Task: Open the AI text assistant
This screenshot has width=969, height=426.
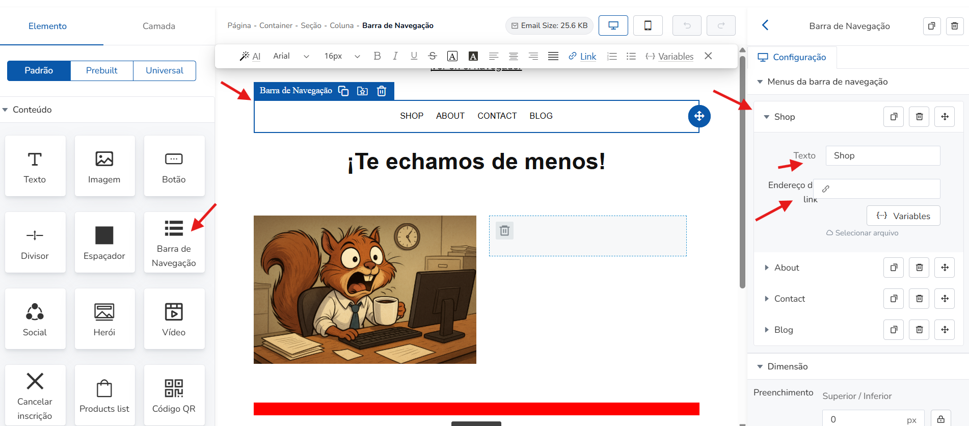Action: 250,56
